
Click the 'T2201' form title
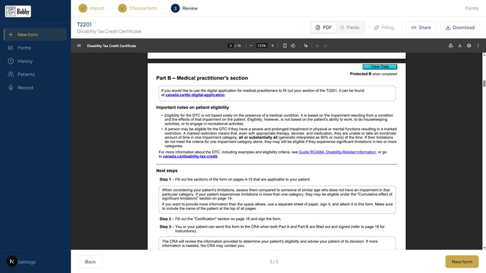pos(84,25)
